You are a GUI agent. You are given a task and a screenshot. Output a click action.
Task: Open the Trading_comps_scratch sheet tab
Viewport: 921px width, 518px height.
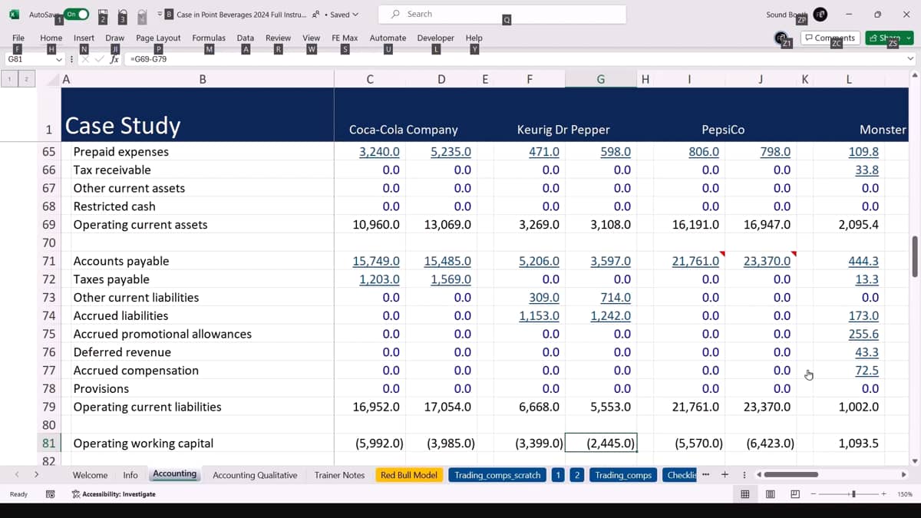pos(497,475)
